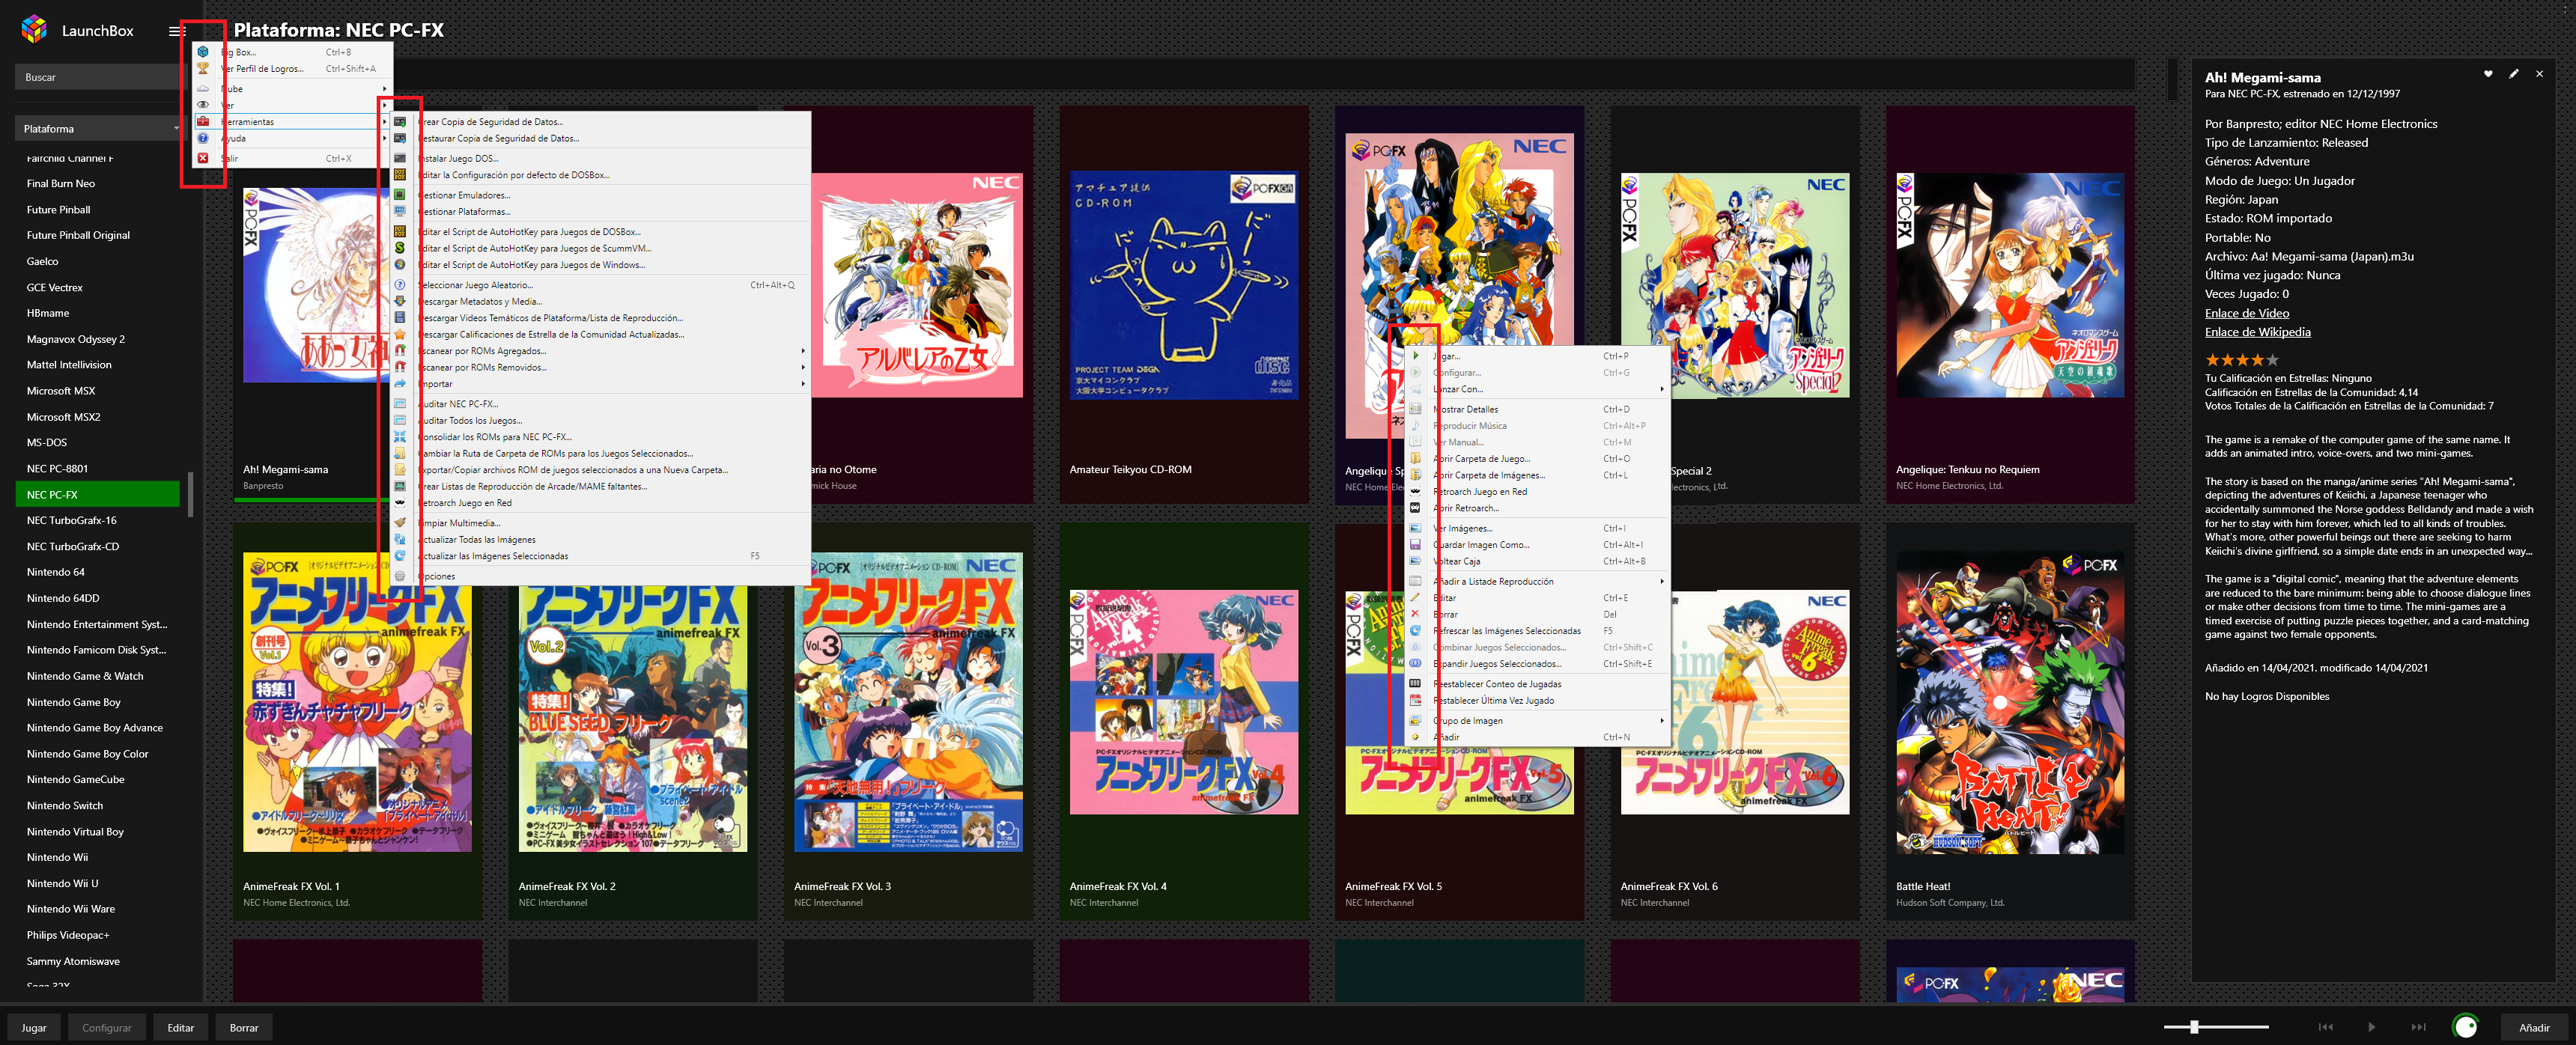Toggle the heart favorite for Ah! Megami-sama
Screen dimensions: 2576x1045
point(2488,74)
